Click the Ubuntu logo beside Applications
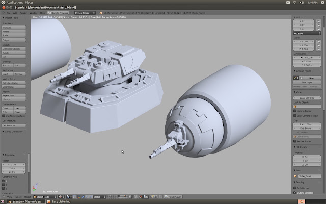 [3, 2]
